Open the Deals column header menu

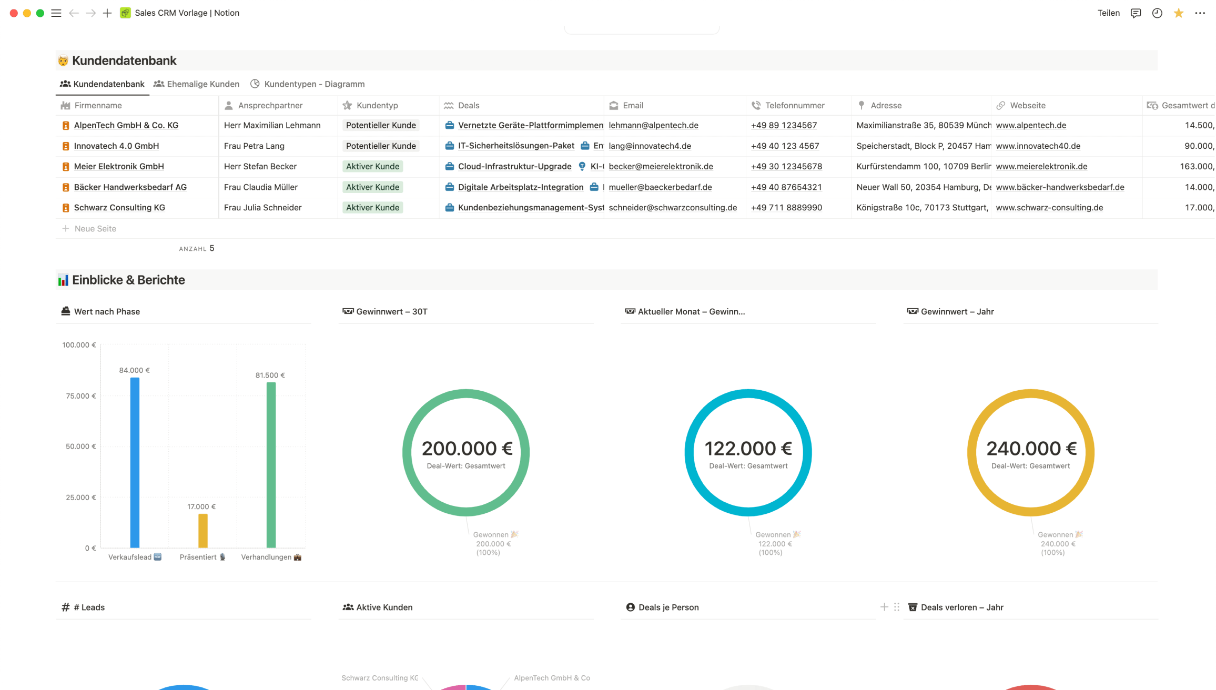[521, 106]
